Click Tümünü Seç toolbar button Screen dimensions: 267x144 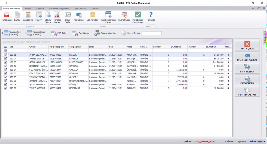click(11, 33)
